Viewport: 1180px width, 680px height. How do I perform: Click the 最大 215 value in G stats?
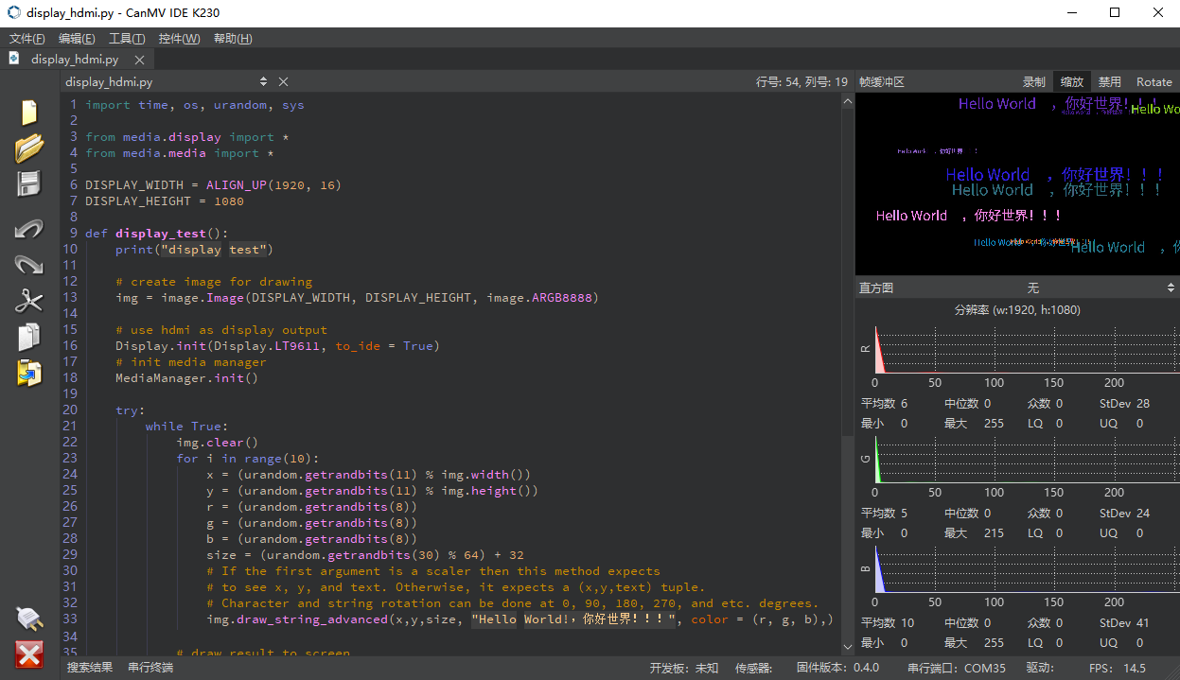tap(973, 532)
